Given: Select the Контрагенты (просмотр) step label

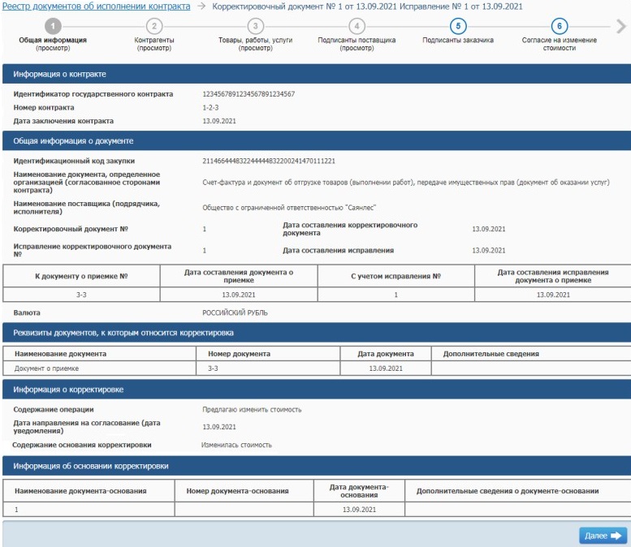Looking at the screenshot, I should coord(154,44).
